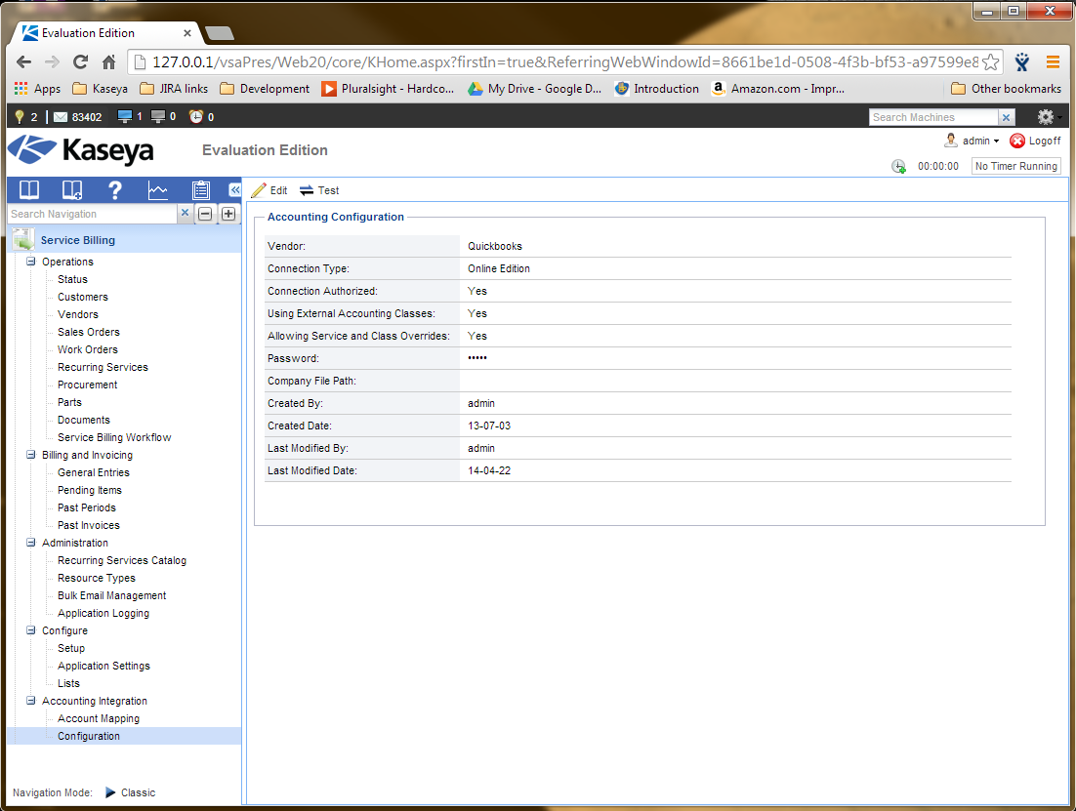1076x811 pixels.
Task: Open the line chart dashboard icon
Action: tap(157, 190)
